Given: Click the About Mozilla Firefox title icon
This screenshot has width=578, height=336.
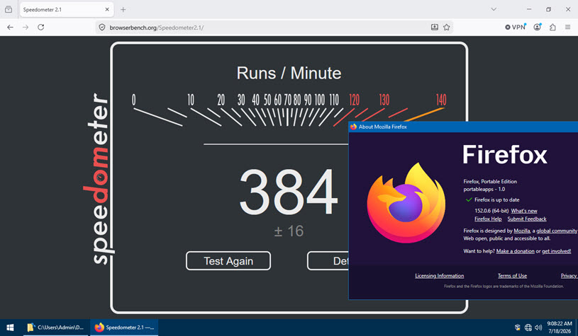Looking at the screenshot, I should click(353, 127).
